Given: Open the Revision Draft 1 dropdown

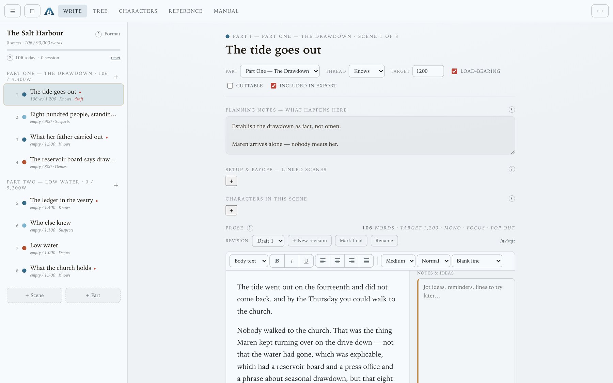Looking at the screenshot, I should [x=268, y=241].
